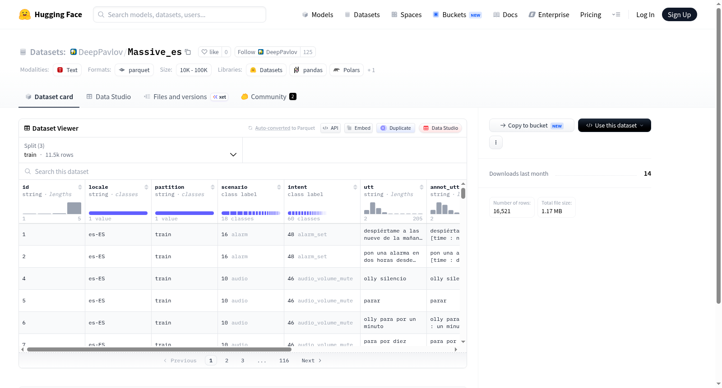
Task: Expand the +1 more libraries
Action: pos(371,70)
